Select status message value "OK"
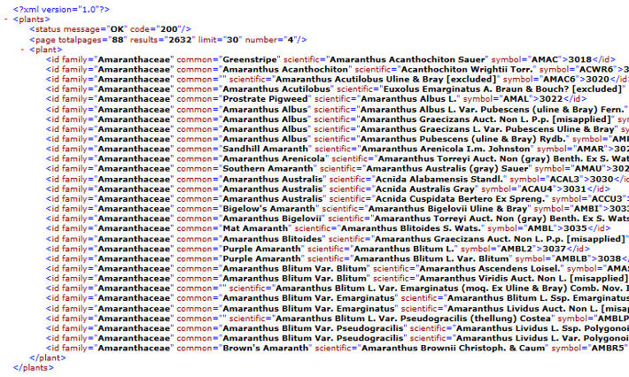The width and height of the screenshot is (629, 377). pos(117,29)
